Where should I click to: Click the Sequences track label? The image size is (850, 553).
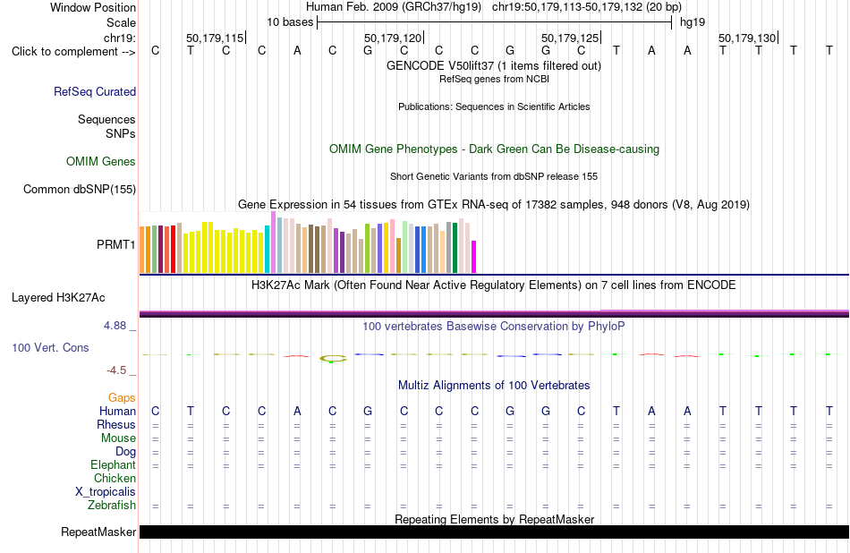click(x=106, y=119)
